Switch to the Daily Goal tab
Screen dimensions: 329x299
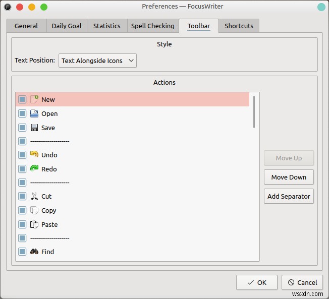[67, 26]
